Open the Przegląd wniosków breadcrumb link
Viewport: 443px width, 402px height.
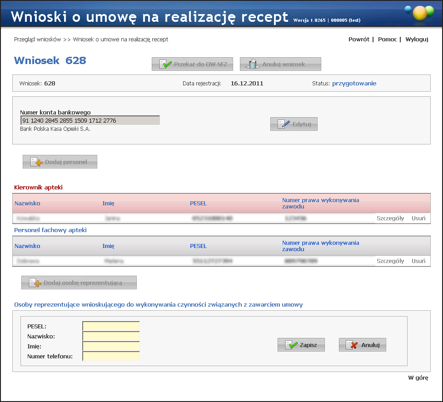click(37, 40)
